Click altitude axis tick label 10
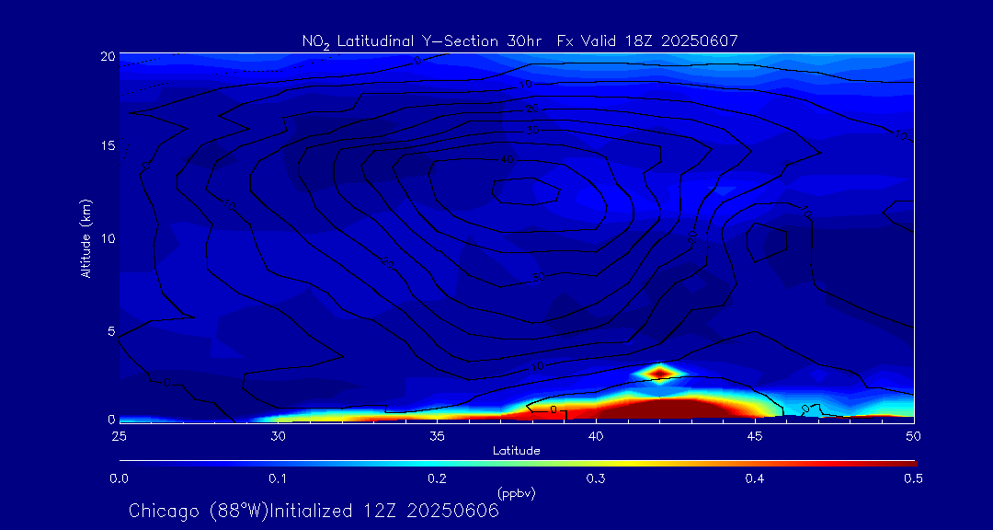This screenshot has width=993, height=530. click(107, 238)
